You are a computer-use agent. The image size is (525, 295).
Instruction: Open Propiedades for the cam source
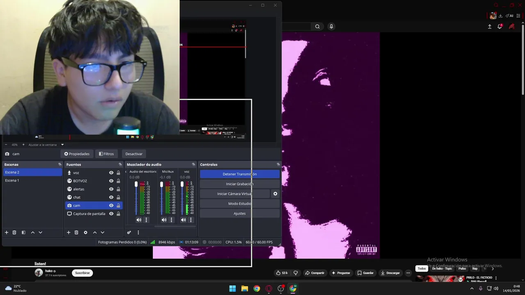[x=77, y=154]
